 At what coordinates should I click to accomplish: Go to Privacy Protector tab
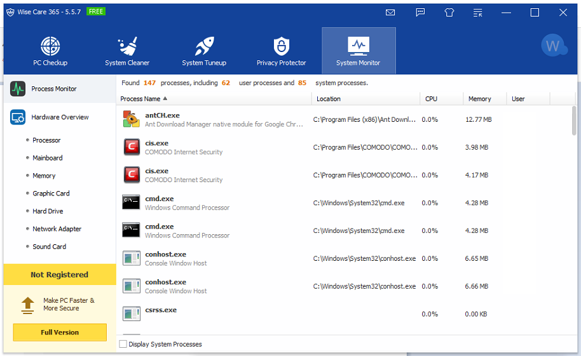coord(281,51)
